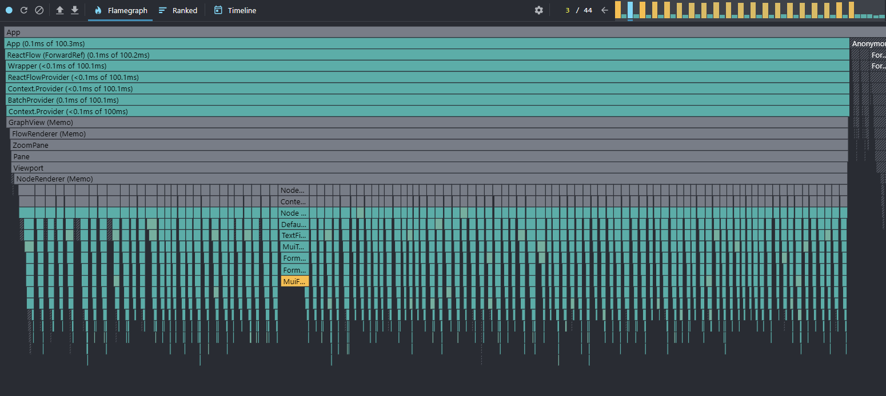Image resolution: width=886 pixels, height=396 pixels.
Task: Select the Anonymous component bar
Action: [x=868, y=44]
